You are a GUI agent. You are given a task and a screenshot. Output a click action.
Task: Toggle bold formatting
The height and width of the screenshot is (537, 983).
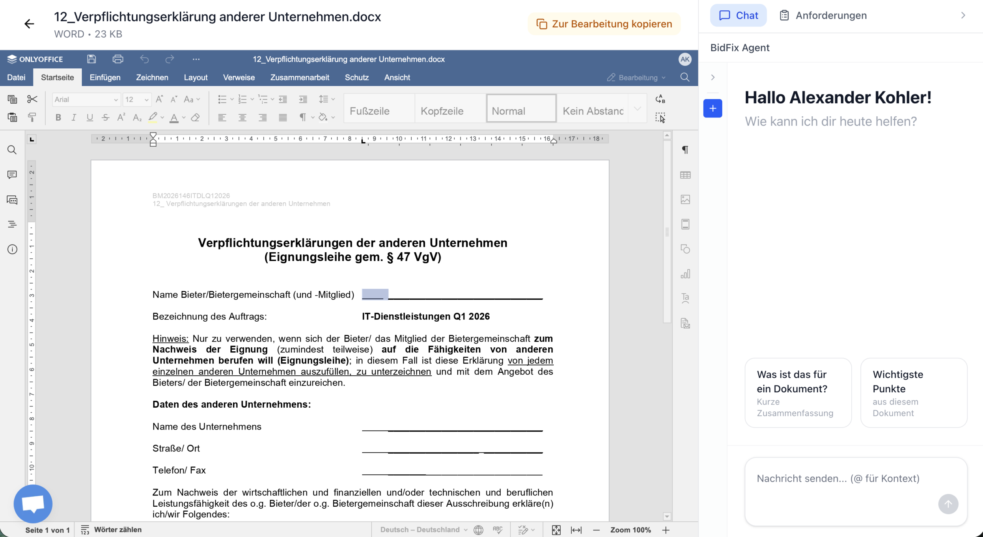58,117
